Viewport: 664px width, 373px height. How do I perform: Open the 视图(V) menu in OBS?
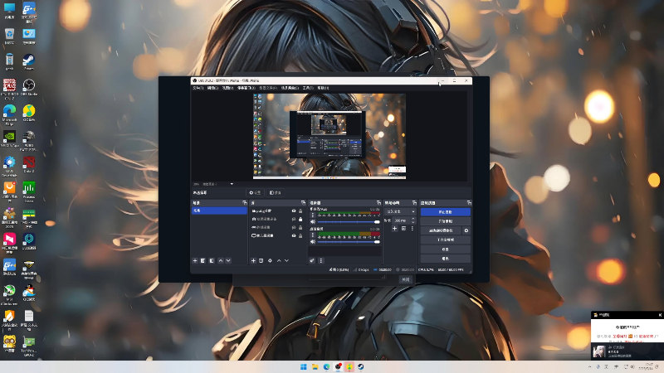[x=227, y=88]
